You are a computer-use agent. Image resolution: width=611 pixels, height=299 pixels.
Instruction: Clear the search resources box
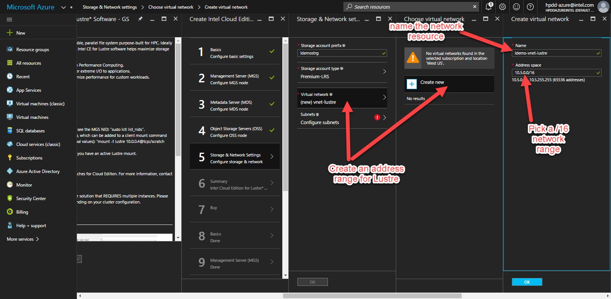click(x=475, y=6)
